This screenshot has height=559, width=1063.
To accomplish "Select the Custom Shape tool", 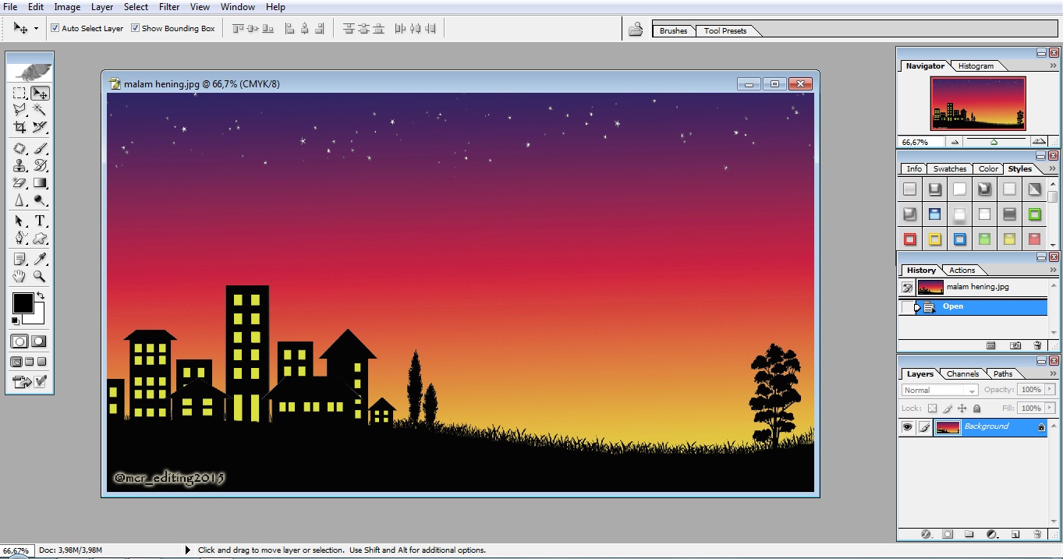I will [40, 239].
